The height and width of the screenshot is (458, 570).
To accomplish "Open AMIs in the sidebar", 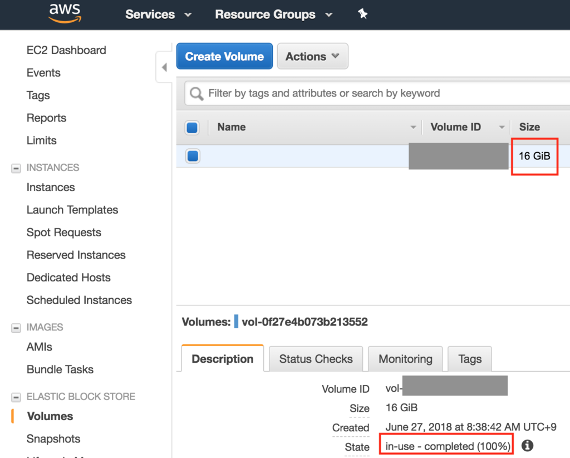I will point(40,347).
